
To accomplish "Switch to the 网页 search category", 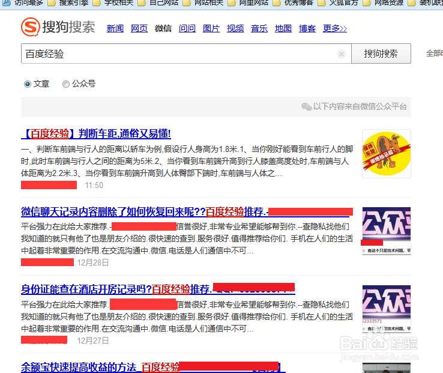I will [x=139, y=29].
